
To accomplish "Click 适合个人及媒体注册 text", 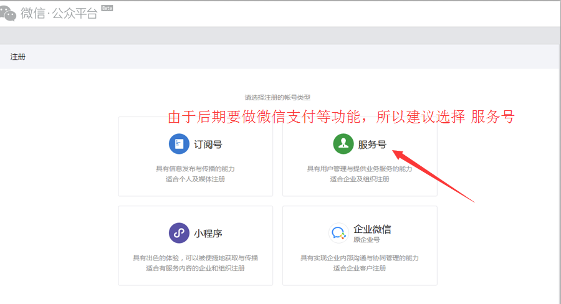I will [195, 179].
